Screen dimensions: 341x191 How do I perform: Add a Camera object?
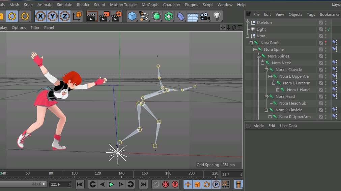coord(205,16)
